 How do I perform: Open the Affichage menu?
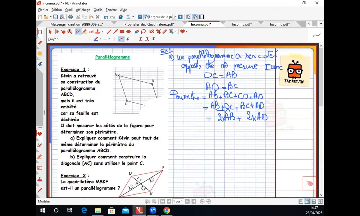point(83,10)
